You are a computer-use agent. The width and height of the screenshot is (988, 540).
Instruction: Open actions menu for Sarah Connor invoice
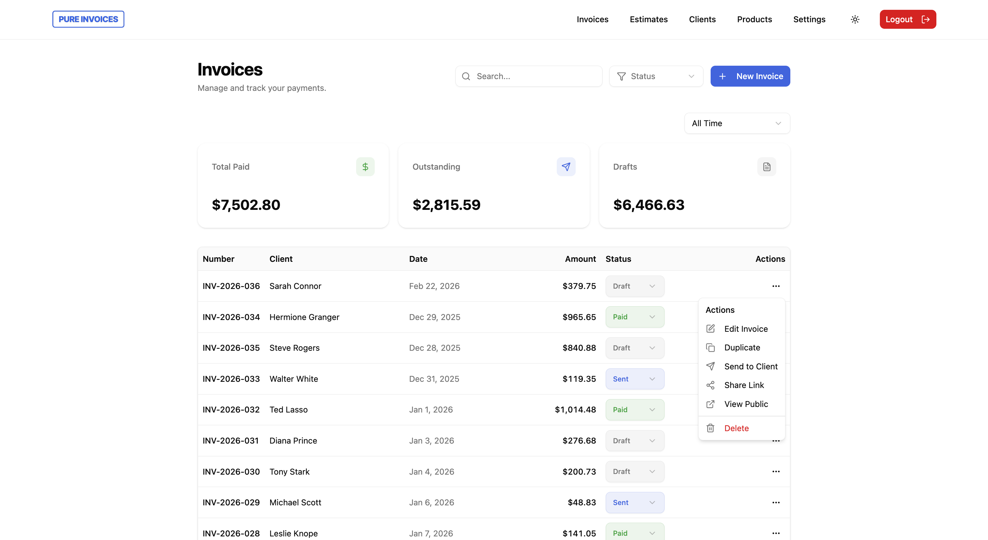[776, 286]
